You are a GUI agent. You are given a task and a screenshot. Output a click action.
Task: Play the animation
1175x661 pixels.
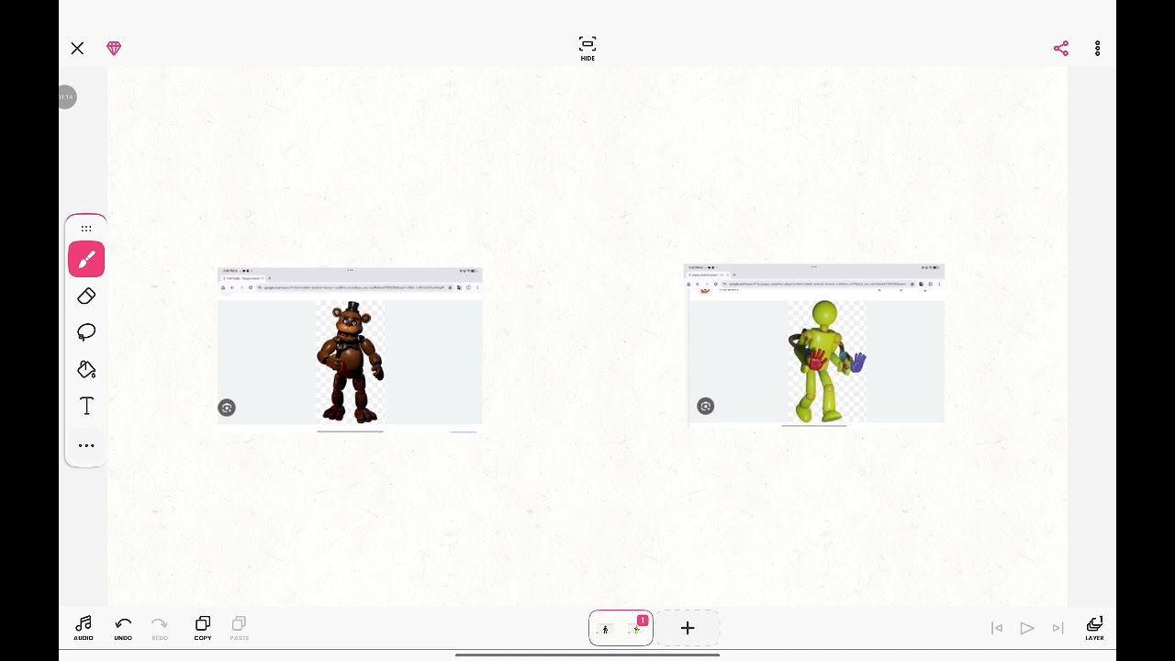point(1027,628)
